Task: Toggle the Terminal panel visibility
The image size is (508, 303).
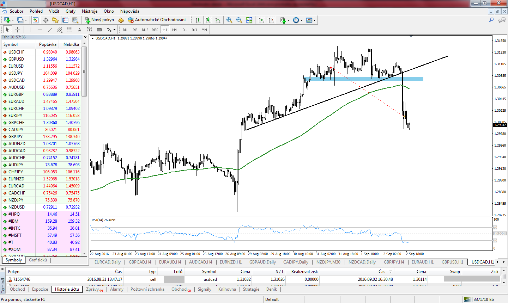Action: [65, 20]
